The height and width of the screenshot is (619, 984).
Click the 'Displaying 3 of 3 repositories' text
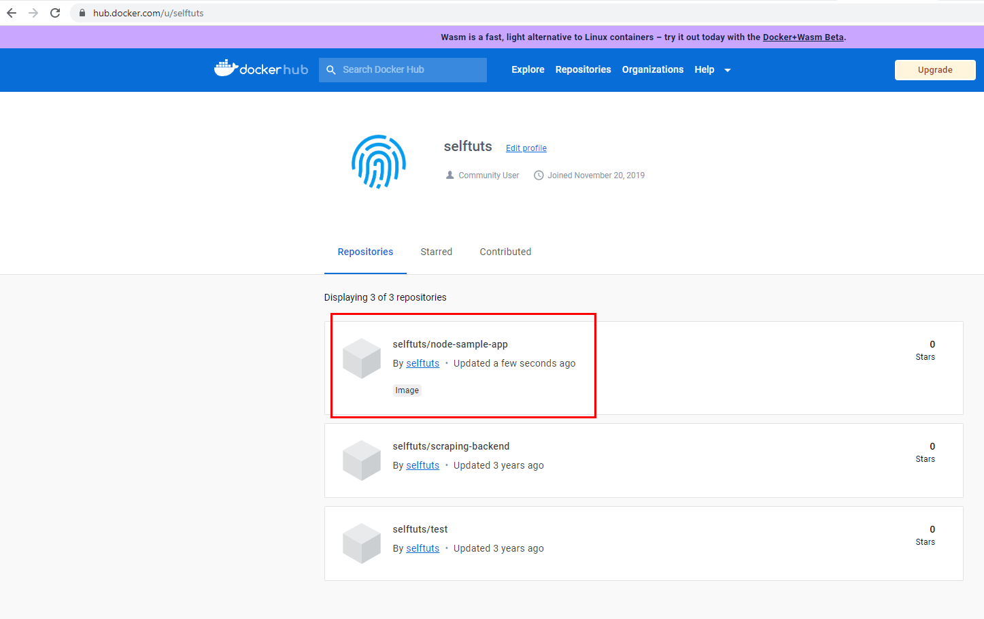click(385, 297)
